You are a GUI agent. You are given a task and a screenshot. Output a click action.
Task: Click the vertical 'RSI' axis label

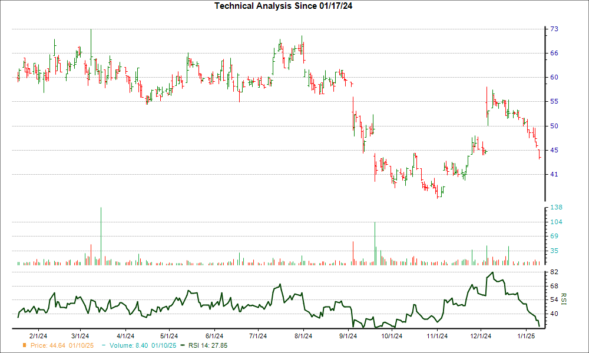tap(563, 299)
